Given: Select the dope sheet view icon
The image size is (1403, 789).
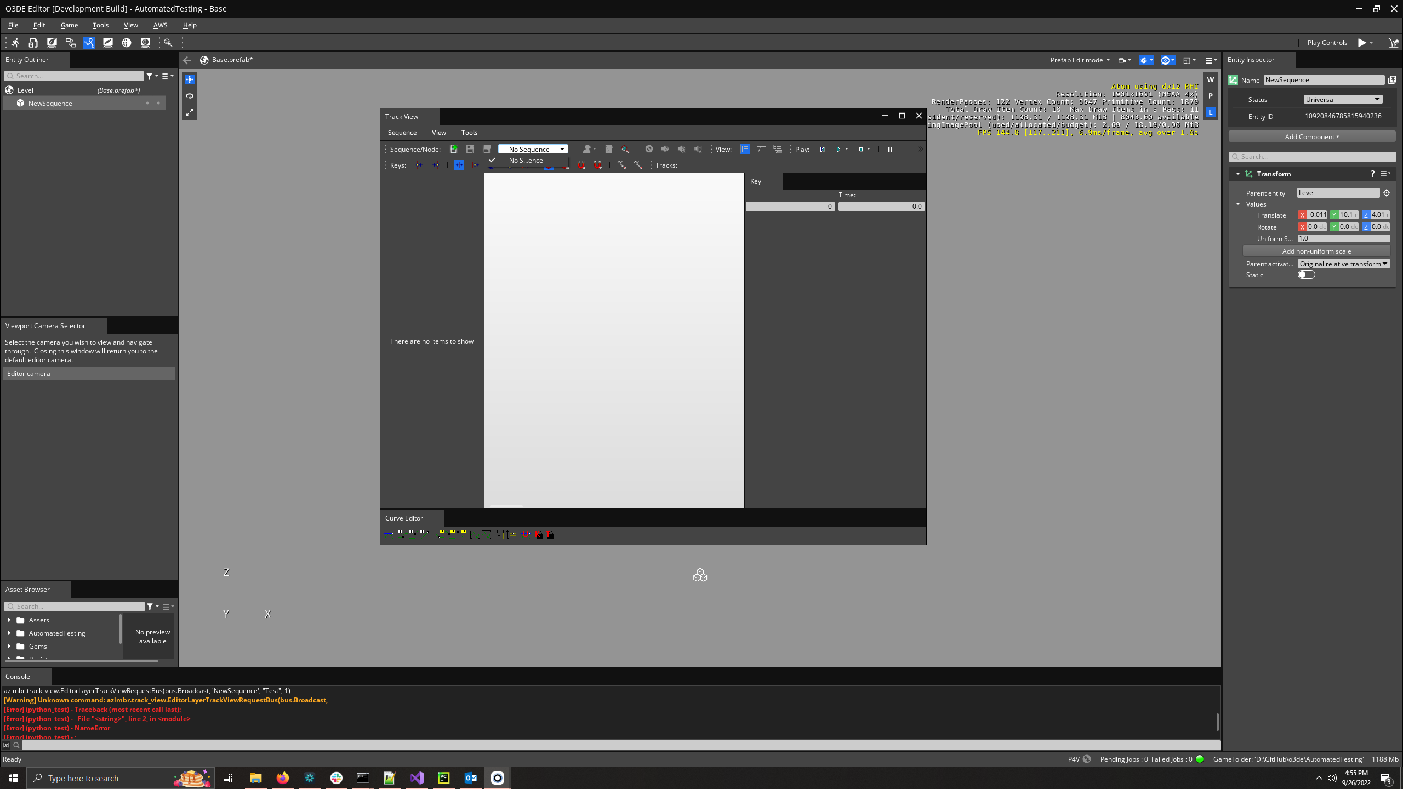Looking at the screenshot, I should [x=744, y=149].
